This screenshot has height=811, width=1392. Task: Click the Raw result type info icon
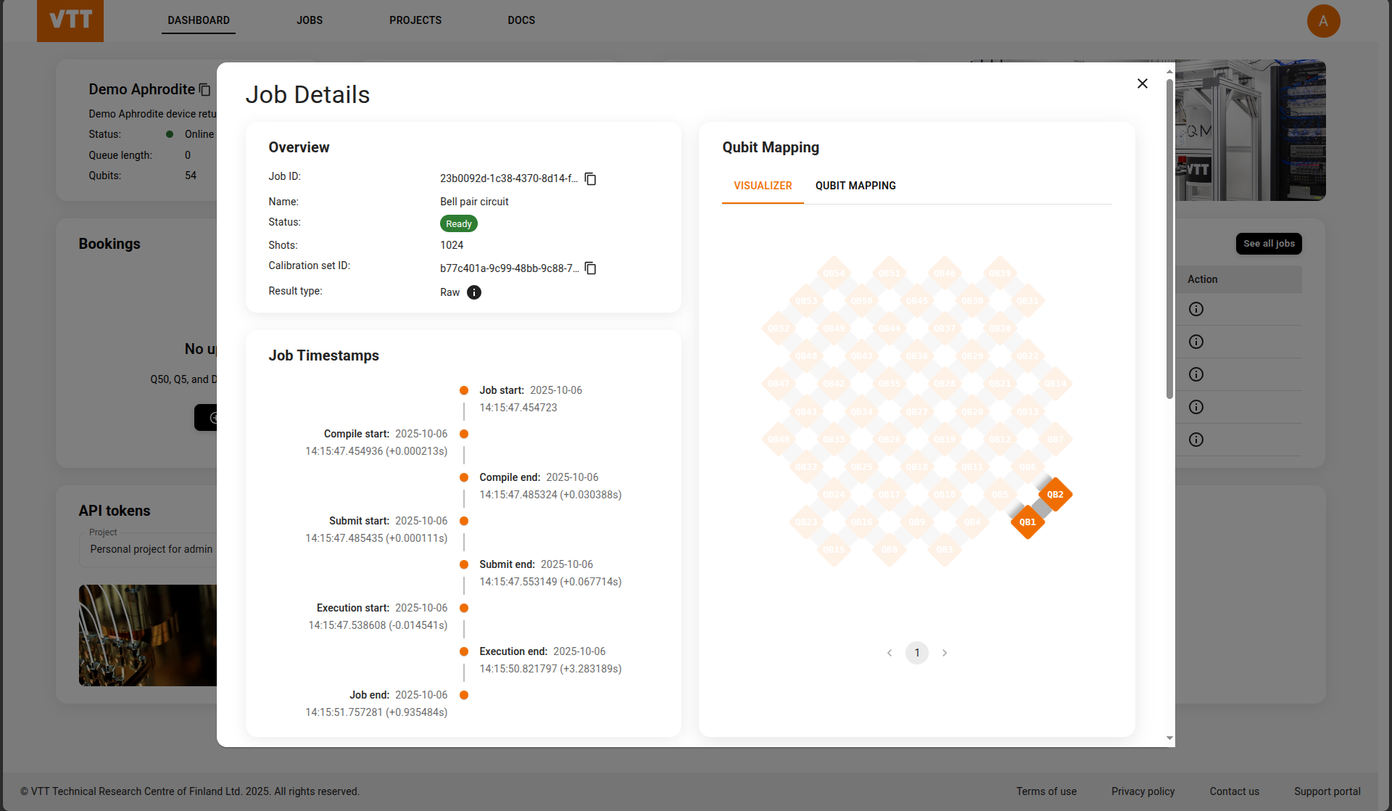(x=473, y=292)
